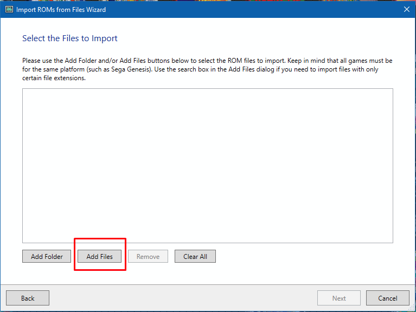416x312 pixels.
Task: Click the instruction line mentioning Add Folder and/or Add Files
Action: click(207, 61)
